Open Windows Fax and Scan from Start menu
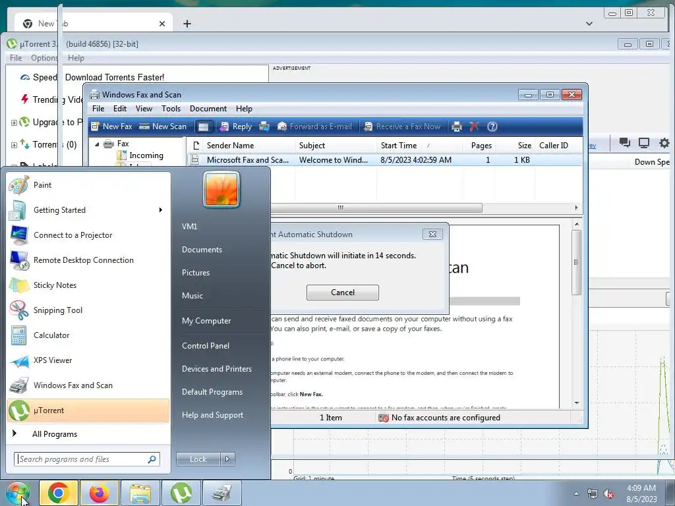 coord(88,385)
